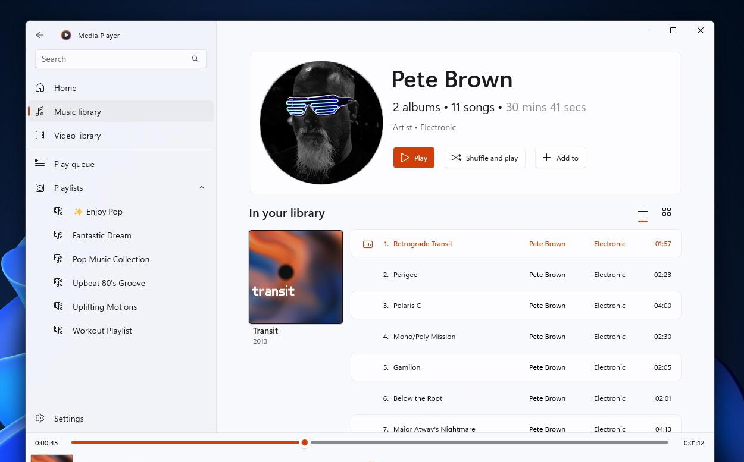The width and height of the screenshot is (744, 462).
Task: Click the Transit album cover thumbnail
Action: [x=296, y=277]
